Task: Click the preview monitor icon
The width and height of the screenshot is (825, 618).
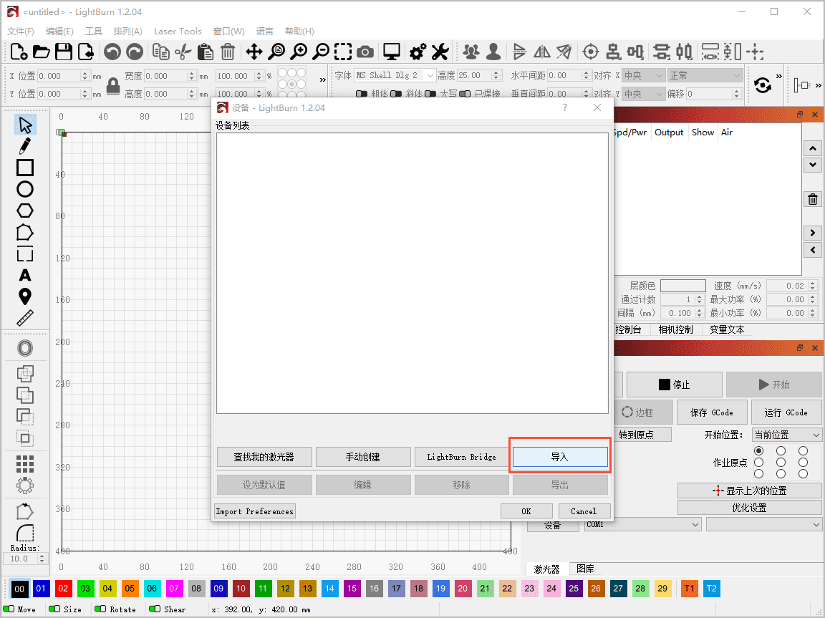Action: 392,52
